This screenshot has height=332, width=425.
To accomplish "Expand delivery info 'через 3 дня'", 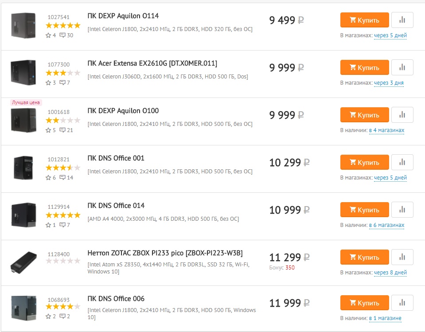I will click(x=389, y=83).
